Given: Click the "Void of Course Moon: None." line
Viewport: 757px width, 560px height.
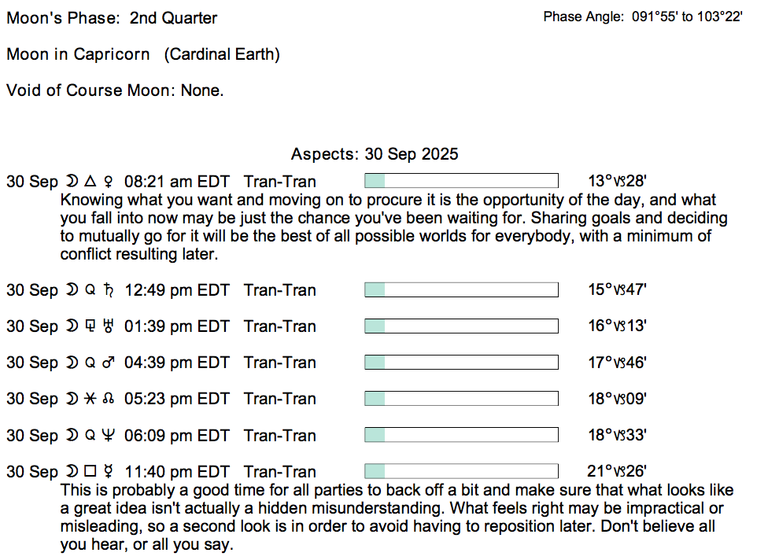Looking at the screenshot, I should (x=115, y=90).
